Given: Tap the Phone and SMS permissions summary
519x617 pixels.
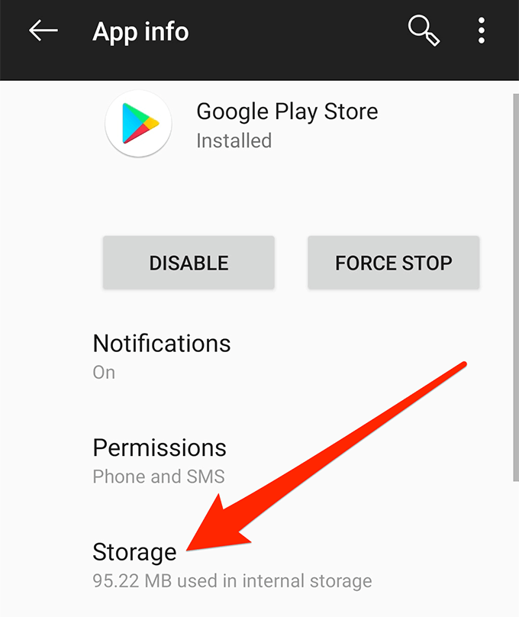Looking at the screenshot, I should [x=159, y=476].
